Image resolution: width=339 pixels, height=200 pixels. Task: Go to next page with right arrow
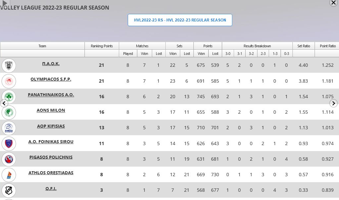point(333,103)
